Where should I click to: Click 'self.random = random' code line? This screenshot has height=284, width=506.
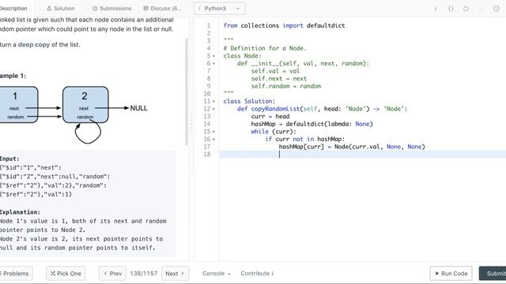(286, 86)
